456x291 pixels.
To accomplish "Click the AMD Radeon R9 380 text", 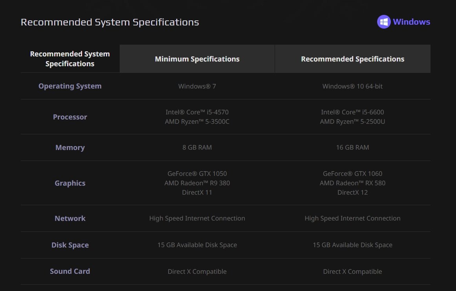I will pos(197,183).
